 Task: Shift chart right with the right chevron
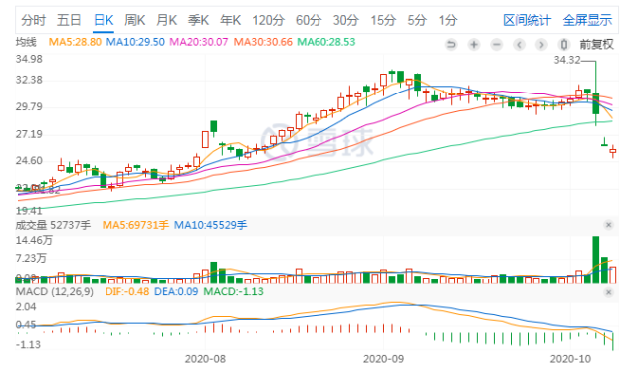[x=541, y=44]
